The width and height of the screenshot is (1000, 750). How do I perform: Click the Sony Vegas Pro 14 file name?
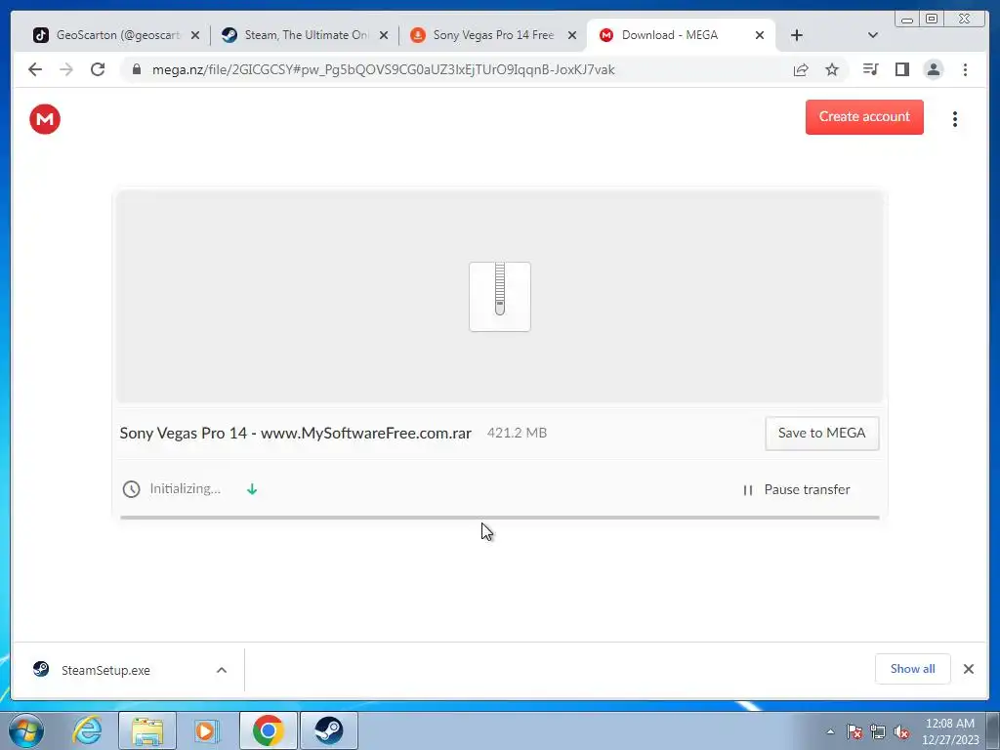(295, 433)
